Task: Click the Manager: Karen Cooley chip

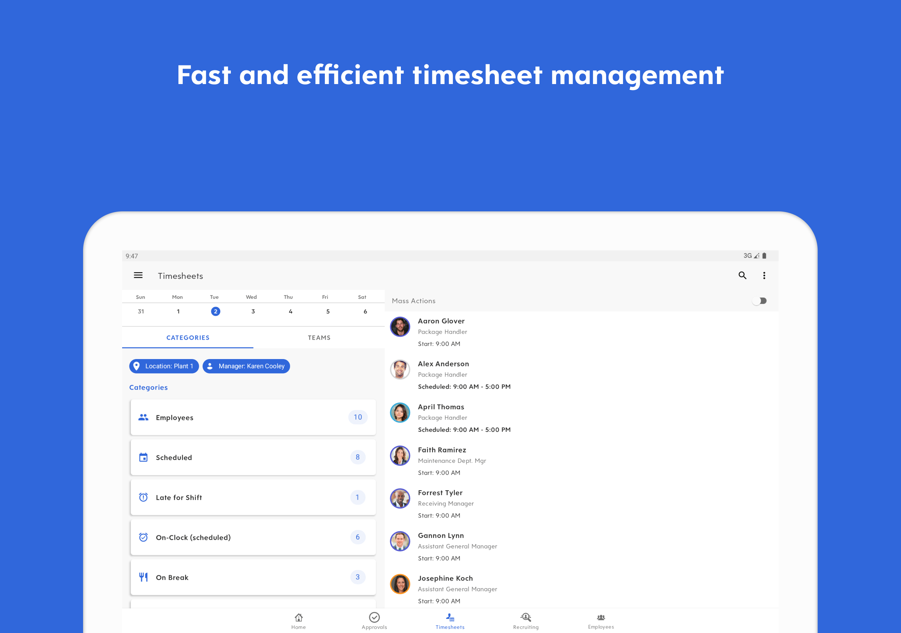Action: (x=246, y=366)
